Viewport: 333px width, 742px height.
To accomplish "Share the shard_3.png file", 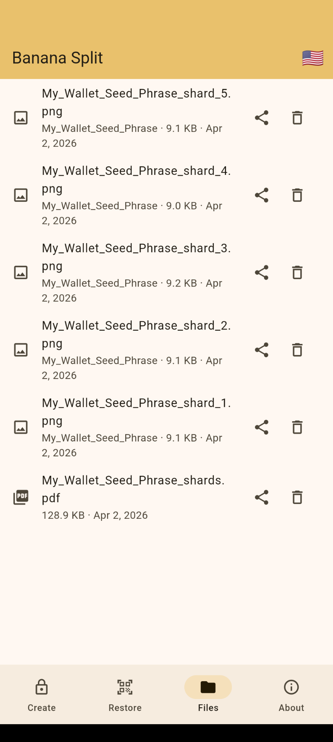I will 262,272.
